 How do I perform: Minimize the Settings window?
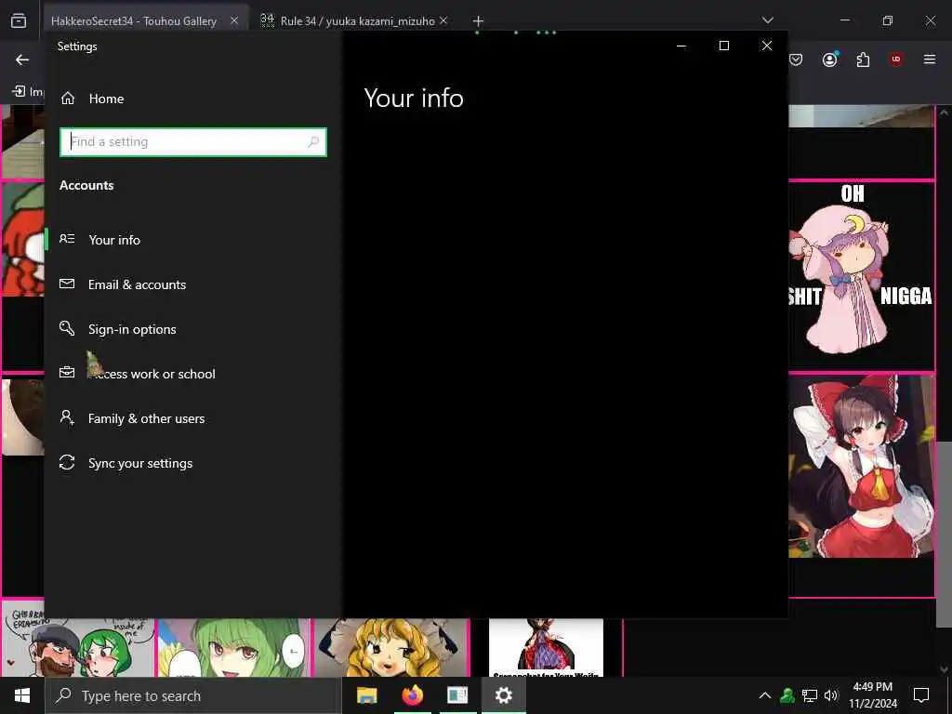point(681,46)
